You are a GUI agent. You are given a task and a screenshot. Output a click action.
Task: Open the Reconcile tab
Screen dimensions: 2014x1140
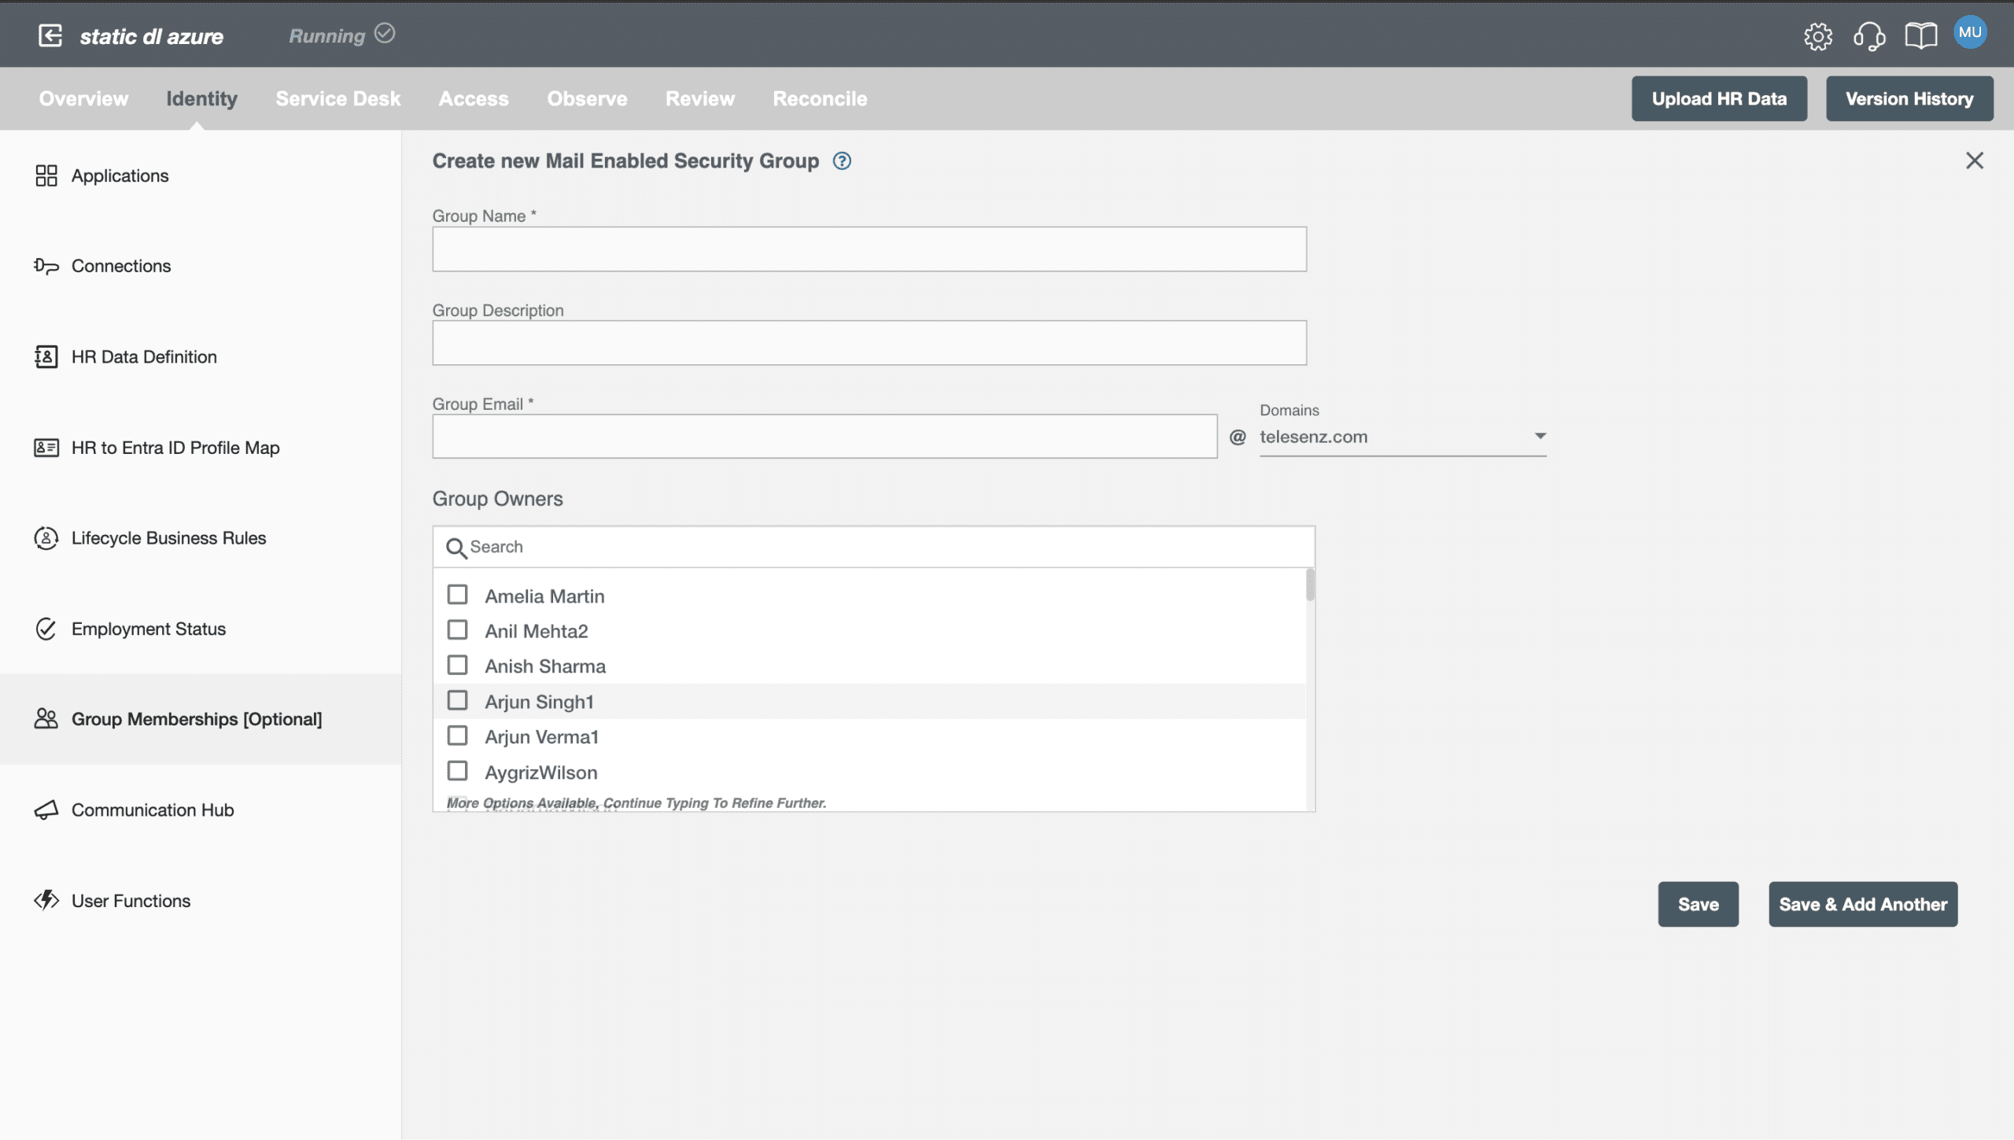[820, 98]
